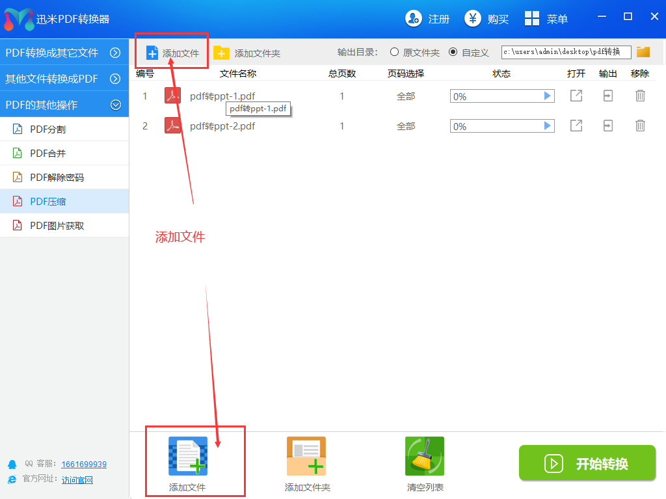Click the large Add File icon at bottom
Image resolution: width=666 pixels, height=499 pixels.
click(188, 456)
